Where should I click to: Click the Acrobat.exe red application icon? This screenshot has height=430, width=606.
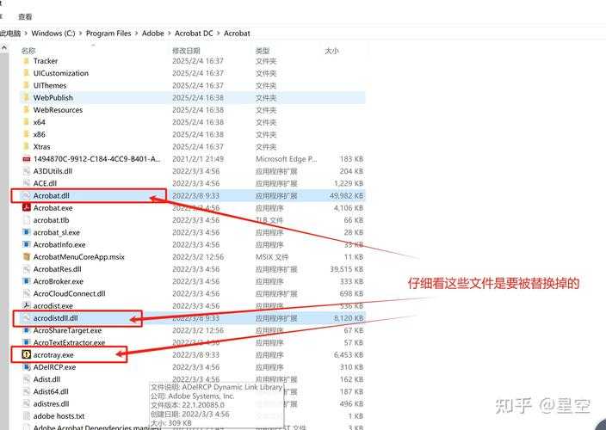(x=26, y=207)
